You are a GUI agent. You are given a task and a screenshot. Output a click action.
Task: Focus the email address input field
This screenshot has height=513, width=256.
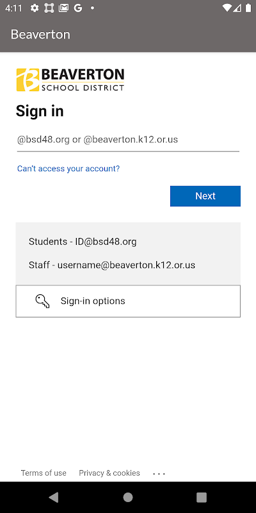pyautogui.click(x=128, y=140)
